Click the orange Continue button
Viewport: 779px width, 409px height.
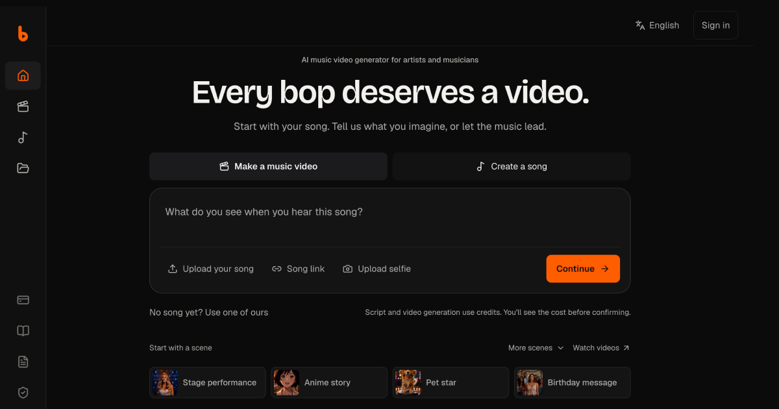click(583, 269)
